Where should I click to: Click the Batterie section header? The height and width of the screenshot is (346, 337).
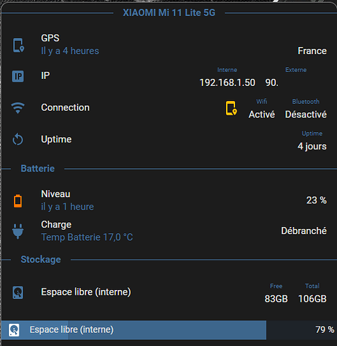[x=37, y=168]
